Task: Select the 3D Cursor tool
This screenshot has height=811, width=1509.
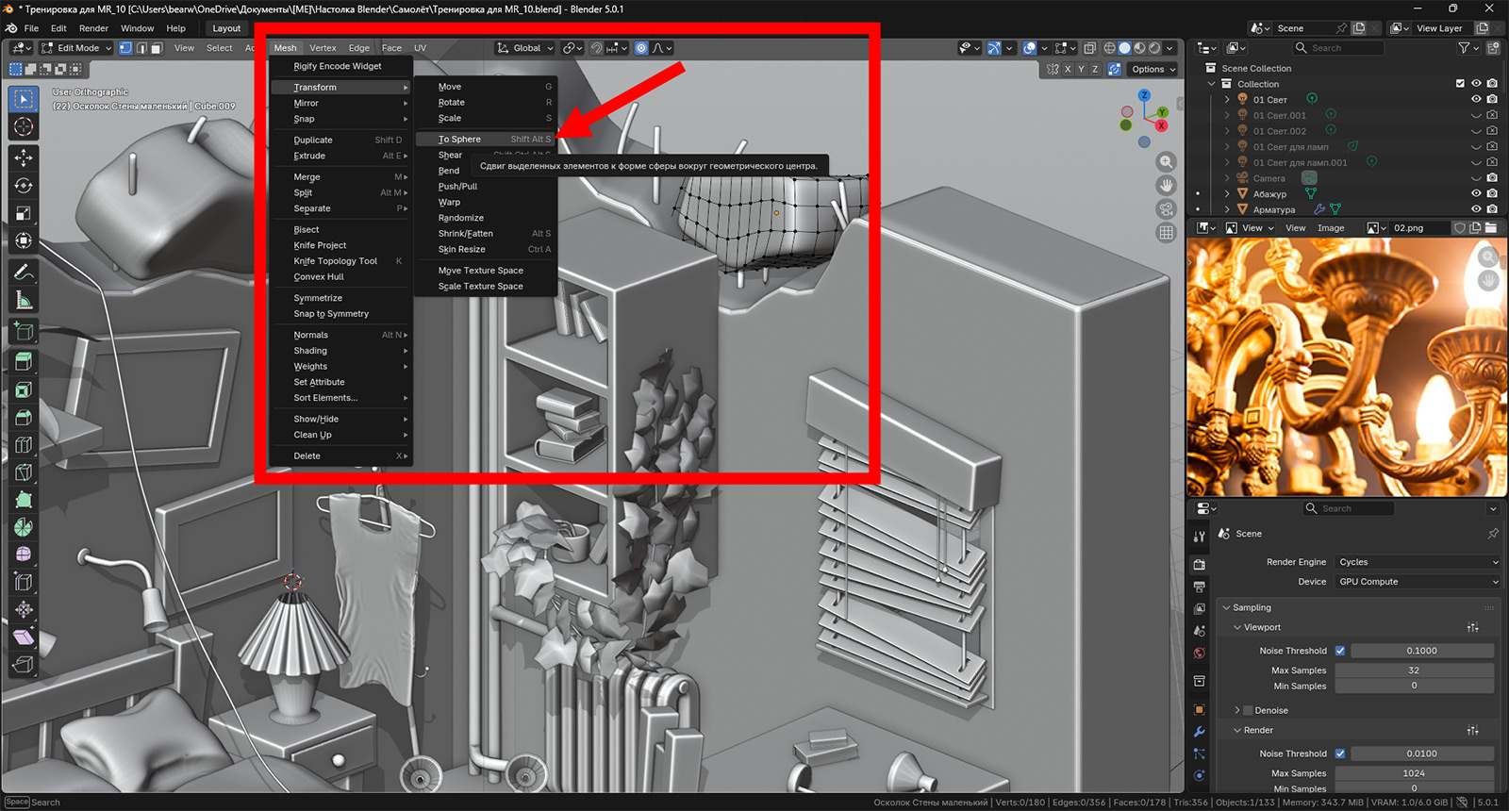Action: (x=24, y=127)
